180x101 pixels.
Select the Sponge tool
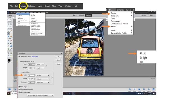[11, 36]
